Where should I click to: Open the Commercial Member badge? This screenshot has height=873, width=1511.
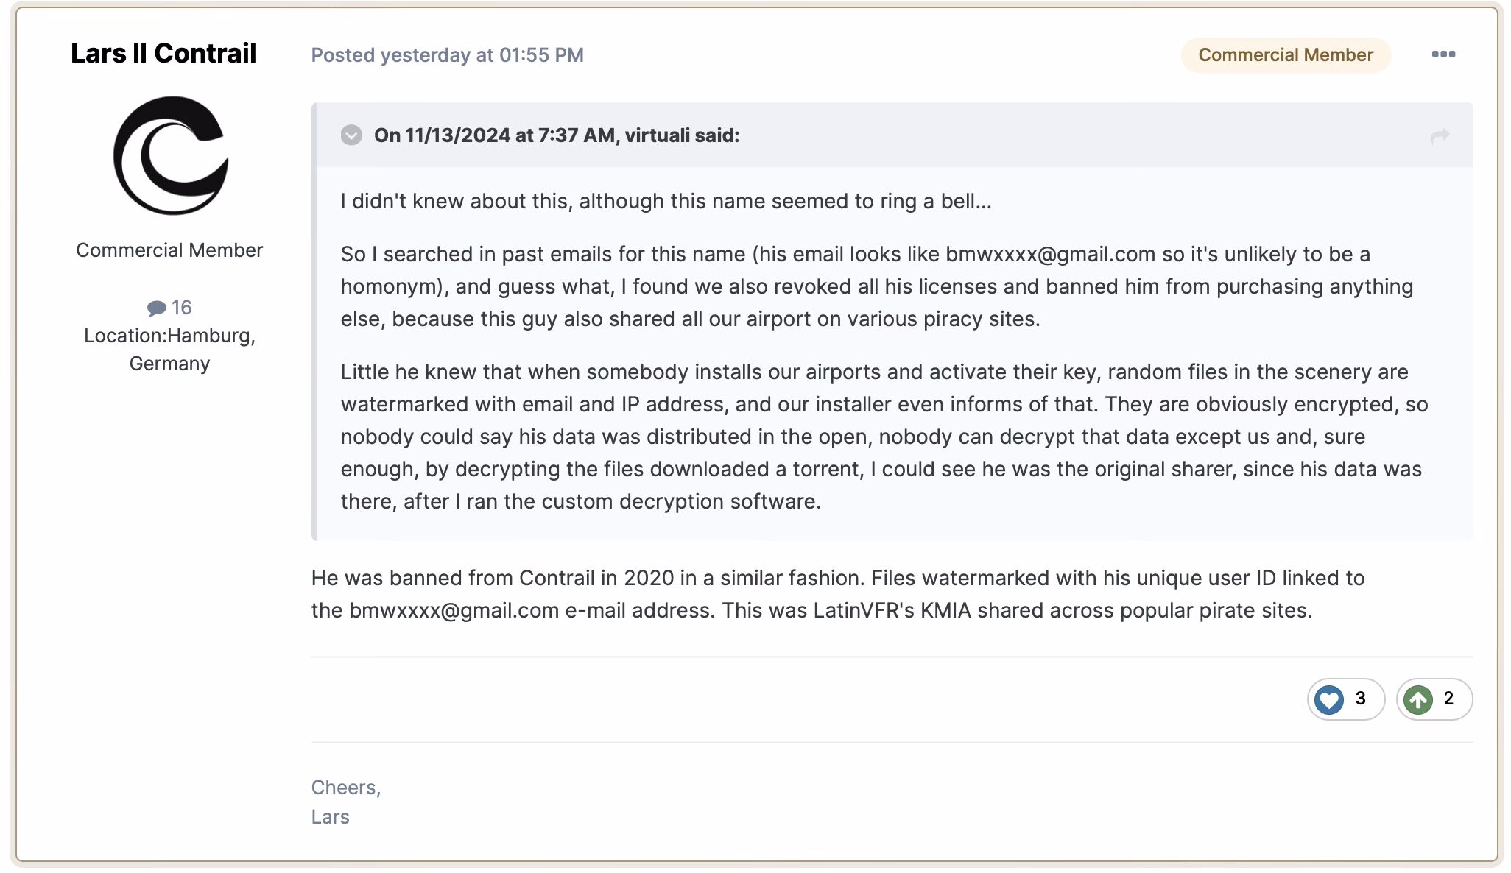[x=1286, y=54]
